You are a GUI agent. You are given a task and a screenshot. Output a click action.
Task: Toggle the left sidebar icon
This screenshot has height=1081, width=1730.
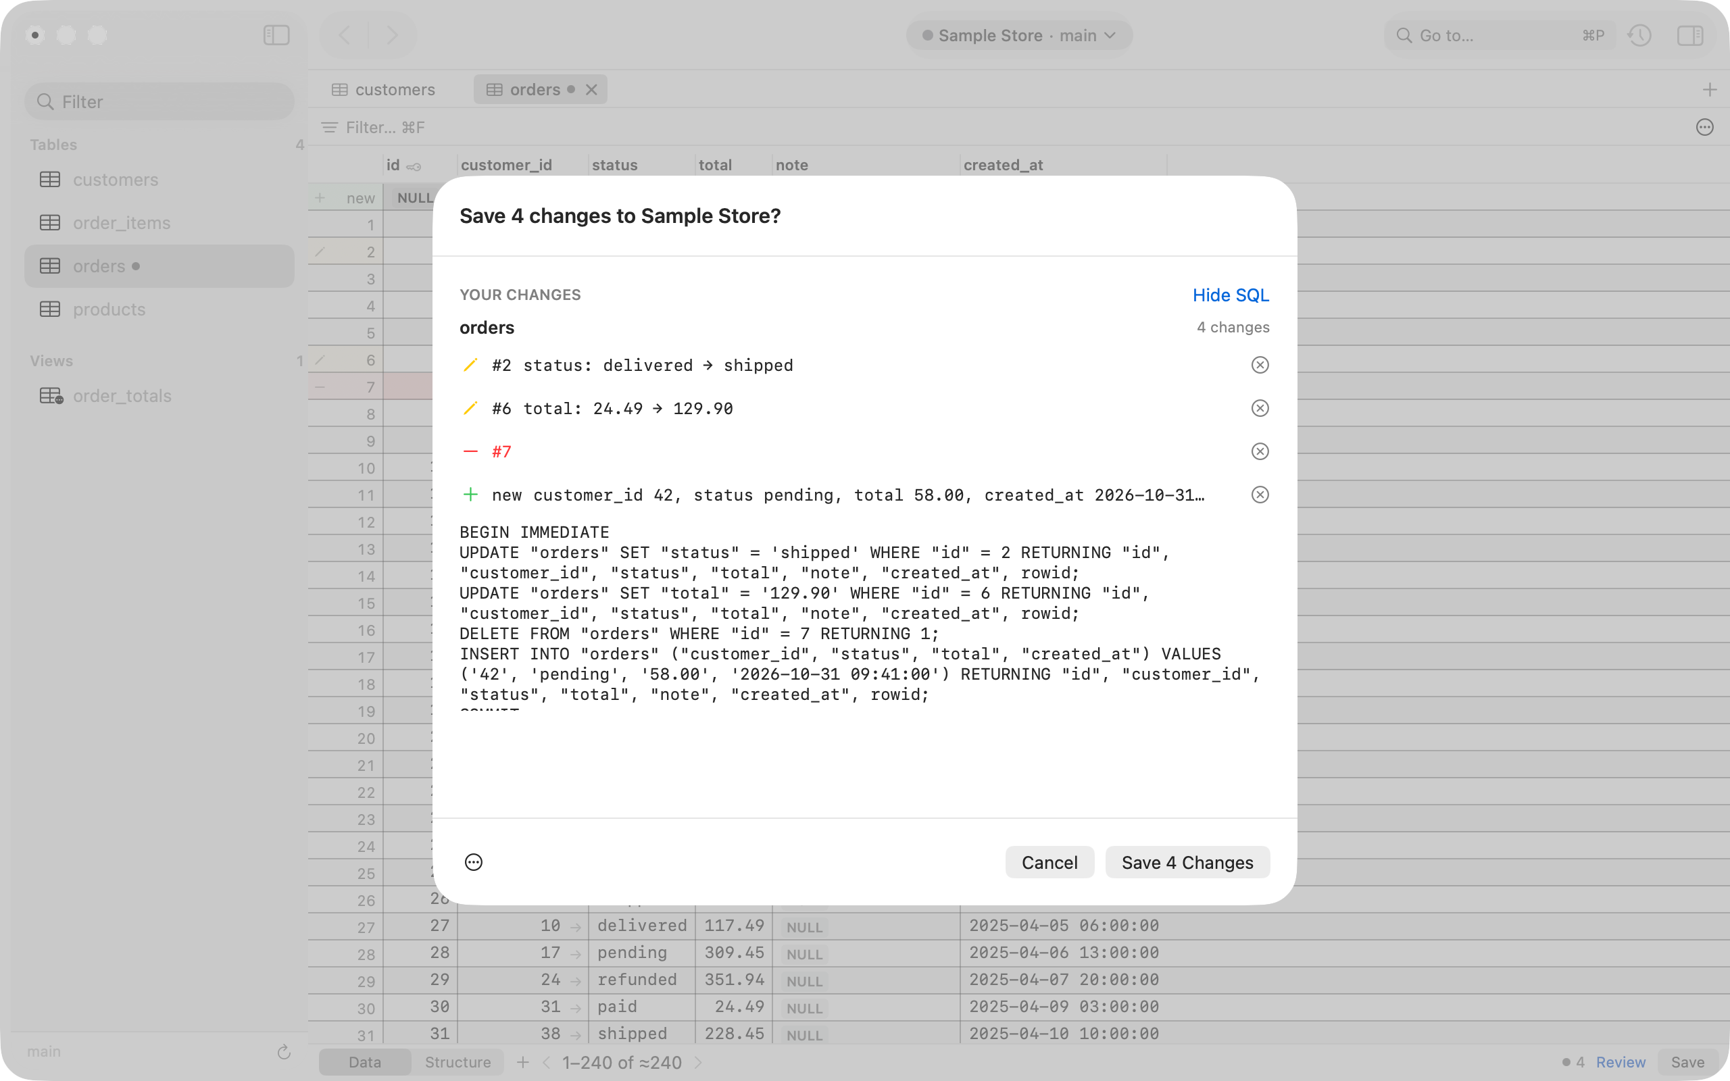[276, 35]
